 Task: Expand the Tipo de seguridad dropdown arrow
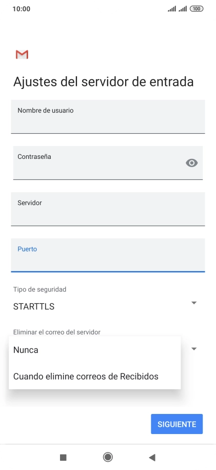coord(194,303)
